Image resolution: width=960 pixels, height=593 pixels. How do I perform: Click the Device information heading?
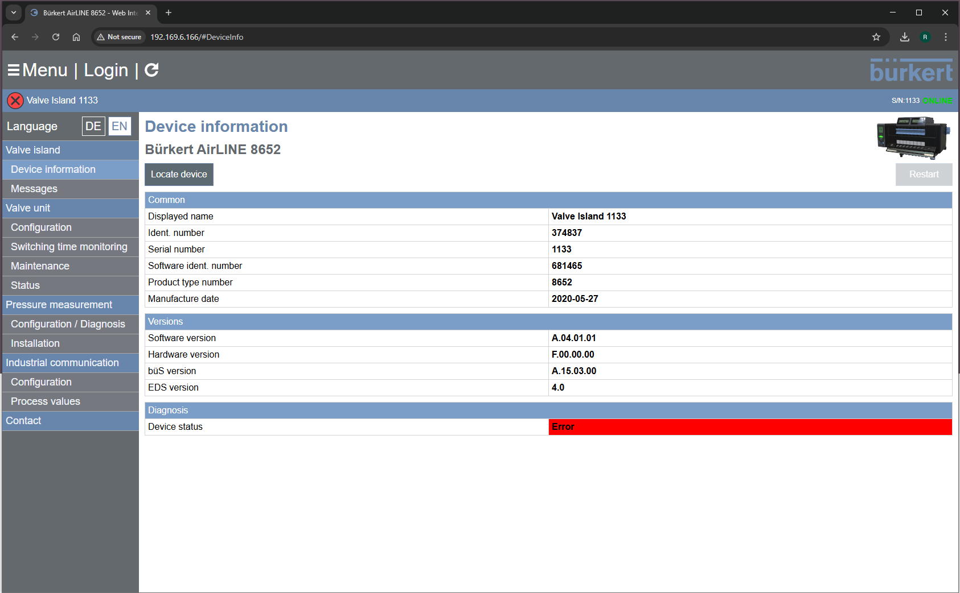pos(216,127)
